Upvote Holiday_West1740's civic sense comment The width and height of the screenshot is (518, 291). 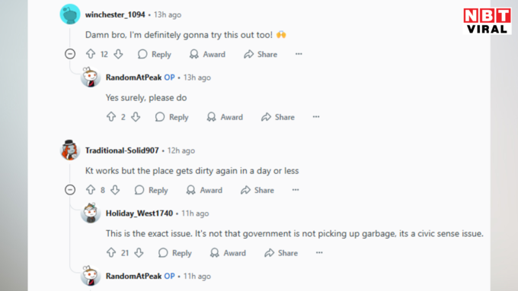[111, 253]
